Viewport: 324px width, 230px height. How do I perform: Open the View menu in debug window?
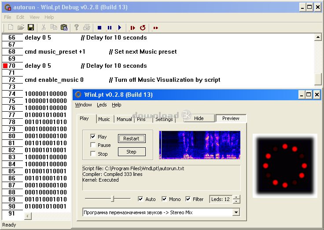34,17
